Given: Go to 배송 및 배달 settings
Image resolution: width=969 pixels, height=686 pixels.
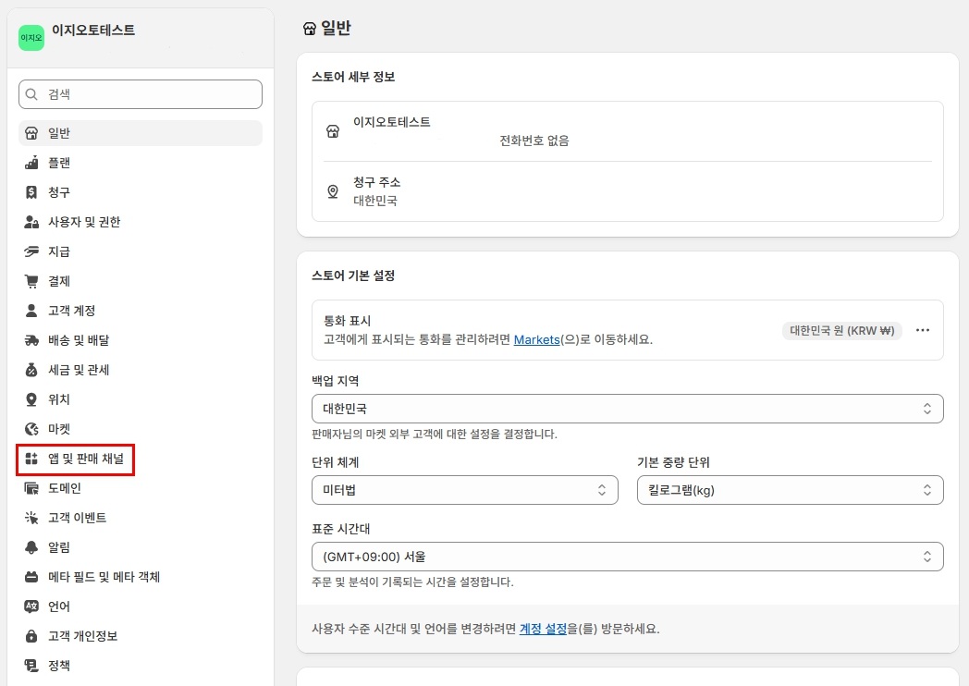Looking at the screenshot, I should coord(79,340).
